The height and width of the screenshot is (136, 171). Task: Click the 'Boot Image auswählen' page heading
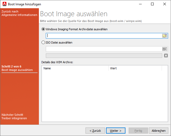click(x=74, y=14)
